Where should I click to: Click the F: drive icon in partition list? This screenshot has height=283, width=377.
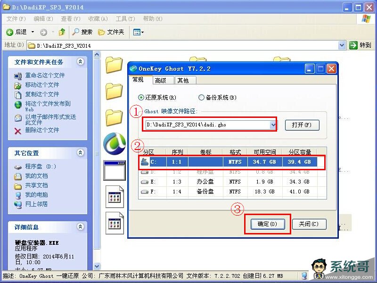pos(145,192)
